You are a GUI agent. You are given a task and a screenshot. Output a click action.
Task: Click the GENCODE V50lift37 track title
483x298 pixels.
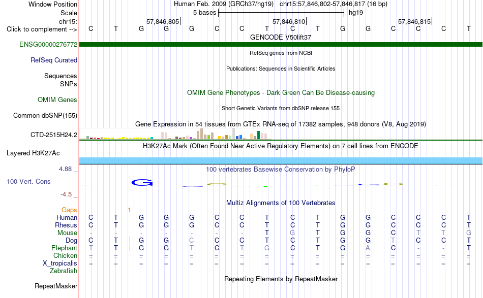[281, 37]
